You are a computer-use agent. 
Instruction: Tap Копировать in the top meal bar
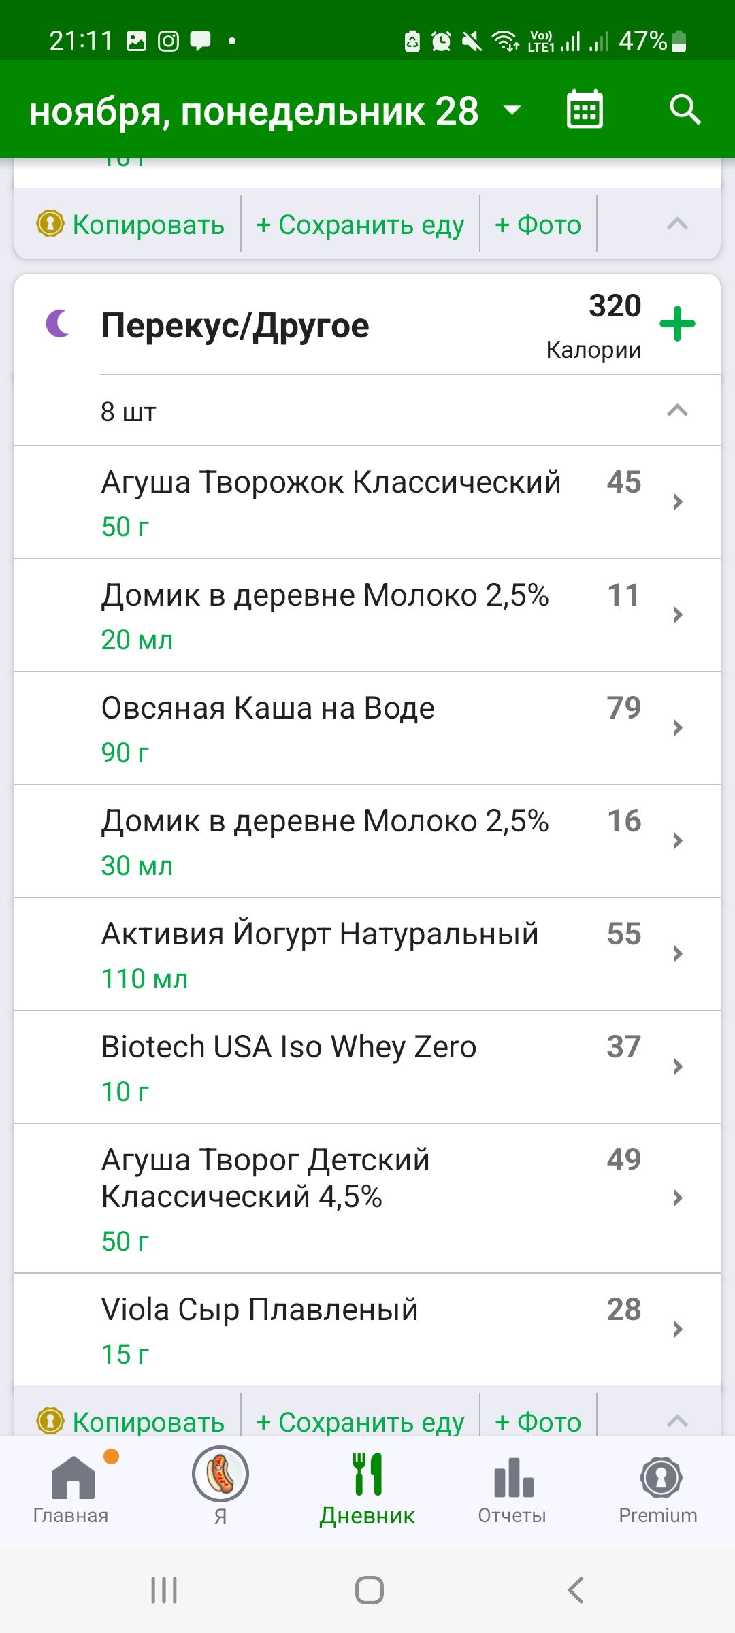(x=131, y=225)
